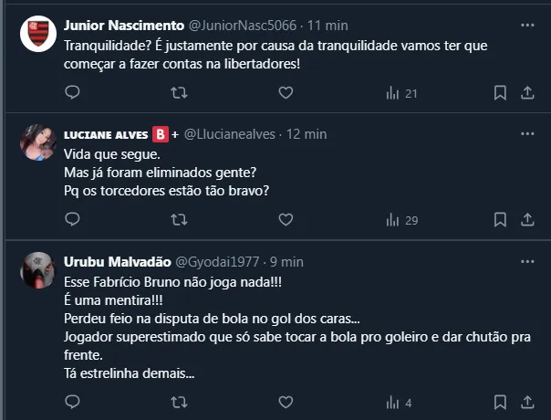The image size is (551, 420).
Task: Bookmark Junior Nascimento's tweet
Action: [500, 92]
